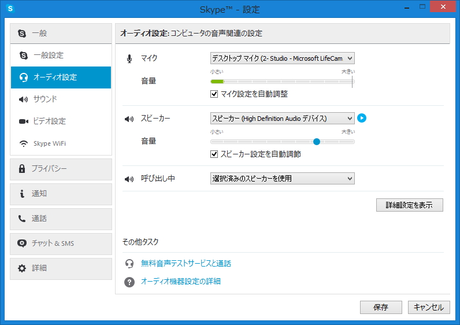Click the camera icon beside ビデオ設定
This screenshot has height=325, width=460.
click(24, 121)
